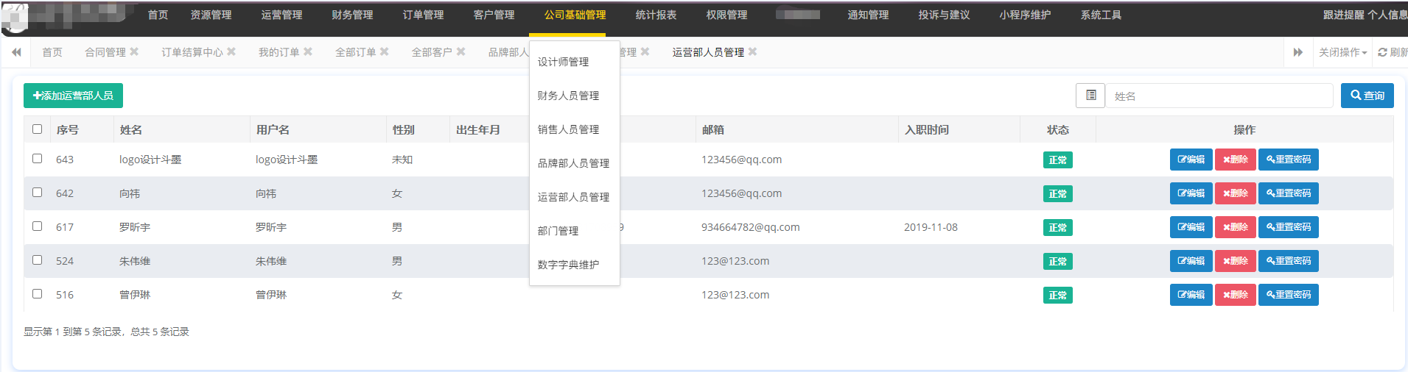This screenshot has width=1408, height=372.
Task: Close the 全部客户 tab with its X
Action: (461, 51)
